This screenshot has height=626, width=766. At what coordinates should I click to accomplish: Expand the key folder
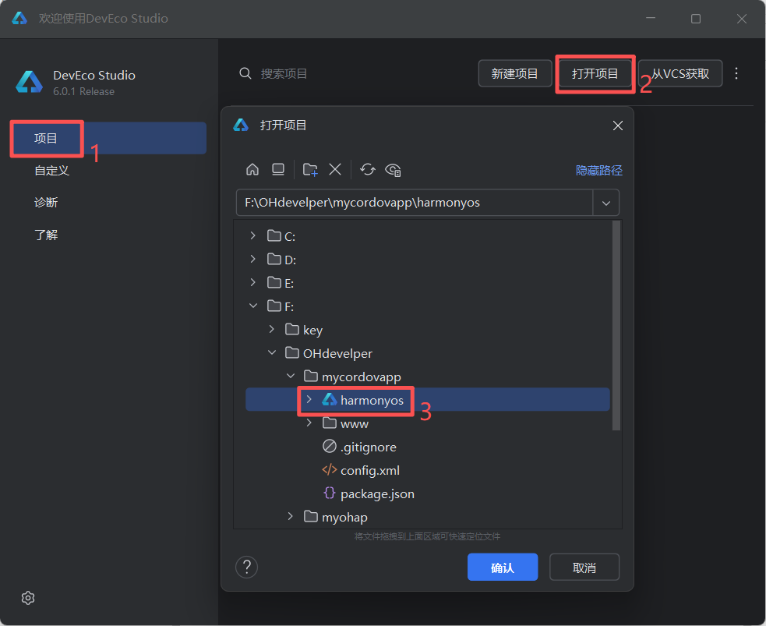(272, 329)
